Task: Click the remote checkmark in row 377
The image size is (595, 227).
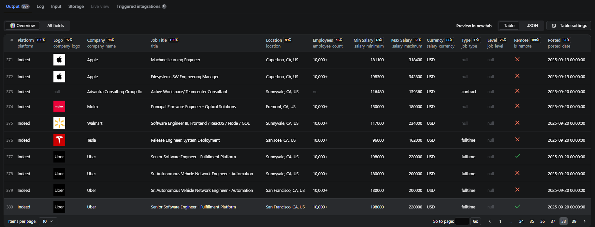Action: point(517,156)
